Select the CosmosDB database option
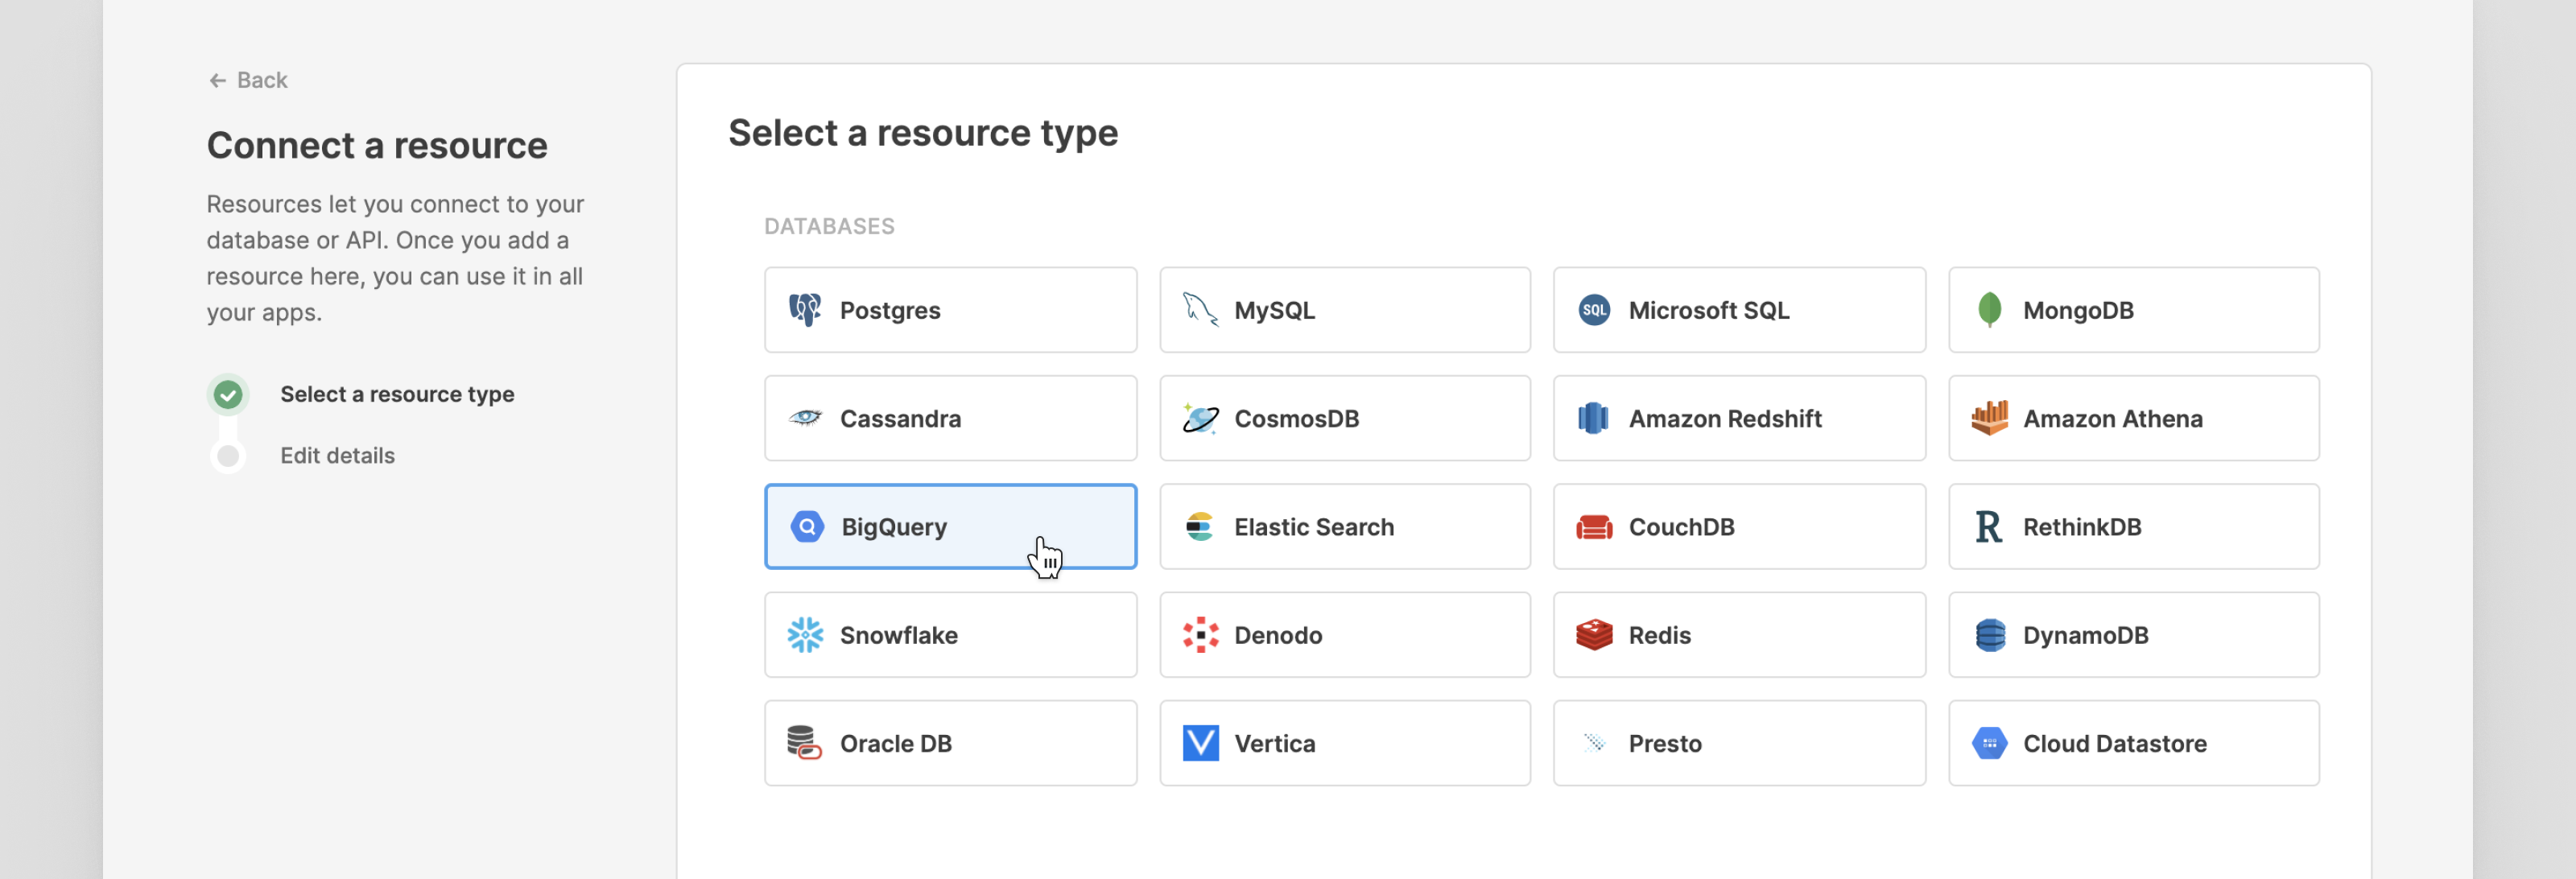The image size is (2576, 879). [1344, 418]
